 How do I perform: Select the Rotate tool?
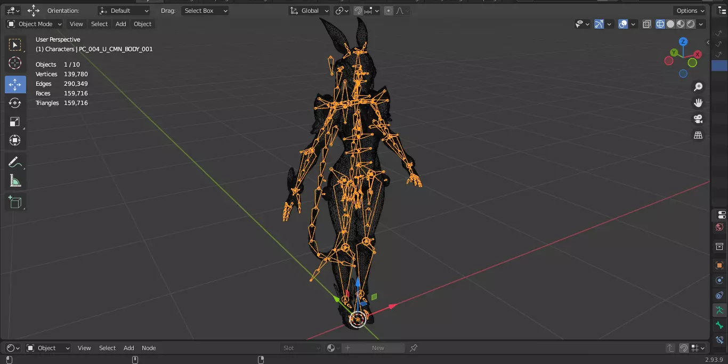(15, 103)
